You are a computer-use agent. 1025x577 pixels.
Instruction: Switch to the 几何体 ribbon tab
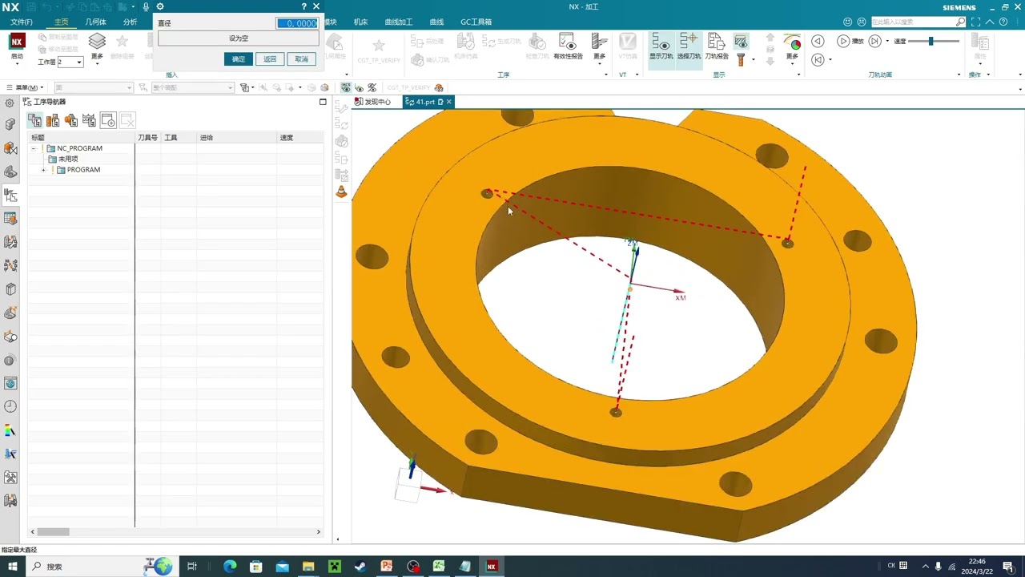tap(96, 22)
